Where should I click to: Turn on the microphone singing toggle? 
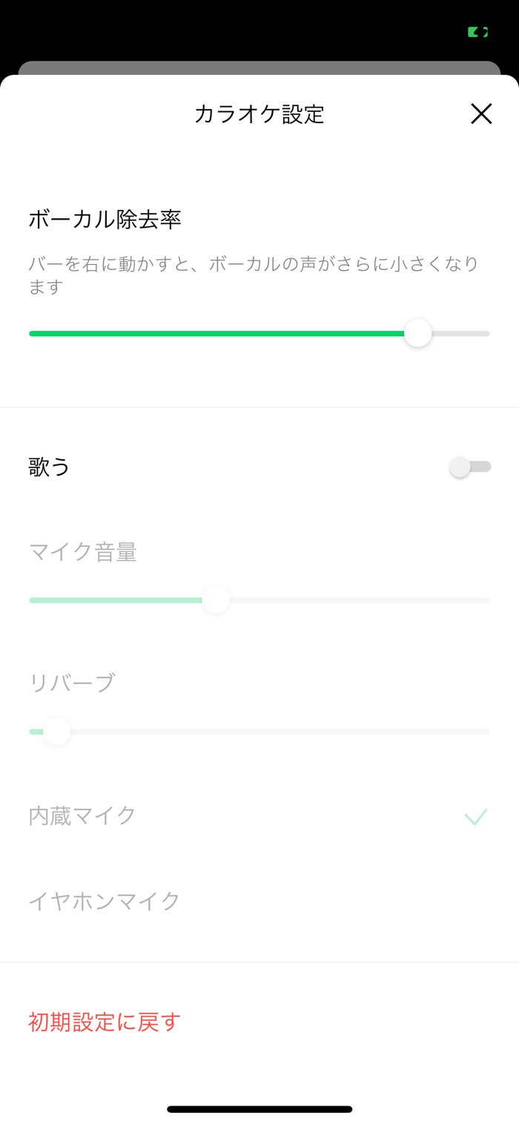coord(470,467)
